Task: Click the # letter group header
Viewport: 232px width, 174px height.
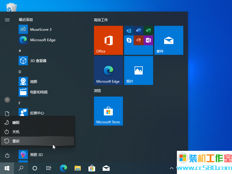Action: (x=20, y=51)
